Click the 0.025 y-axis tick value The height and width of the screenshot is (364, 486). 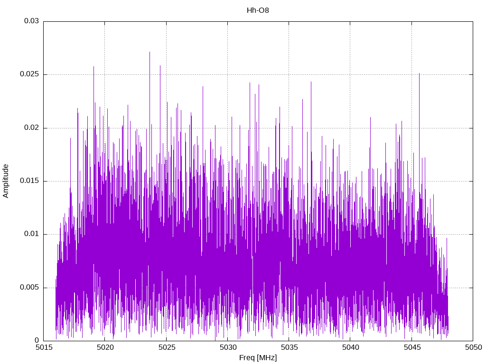coord(29,74)
